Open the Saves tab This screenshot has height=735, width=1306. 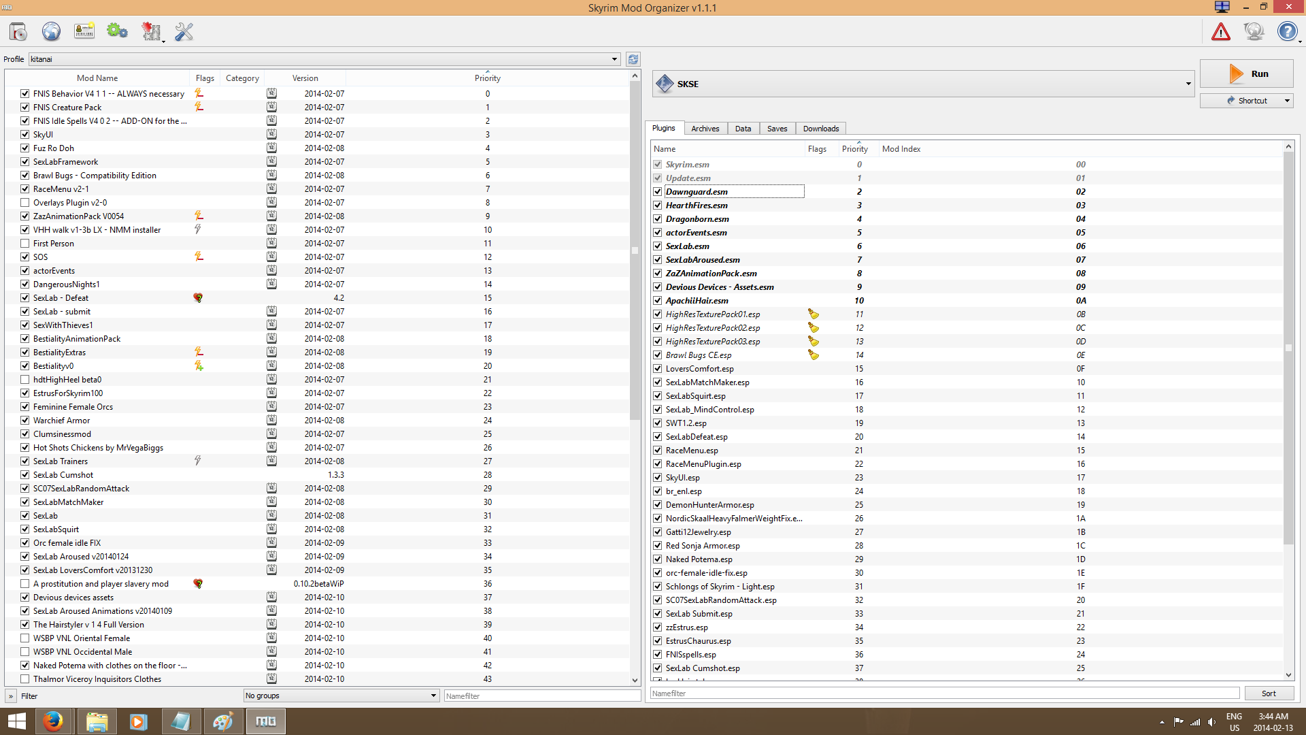point(777,129)
